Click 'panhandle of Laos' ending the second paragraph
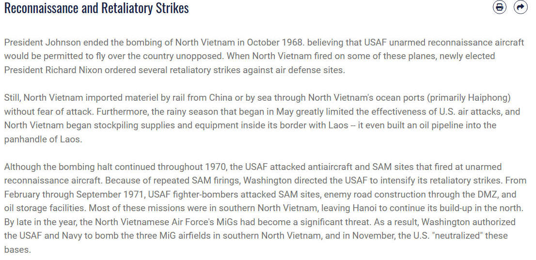The width and height of the screenshot is (536, 260). pos(43,139)
